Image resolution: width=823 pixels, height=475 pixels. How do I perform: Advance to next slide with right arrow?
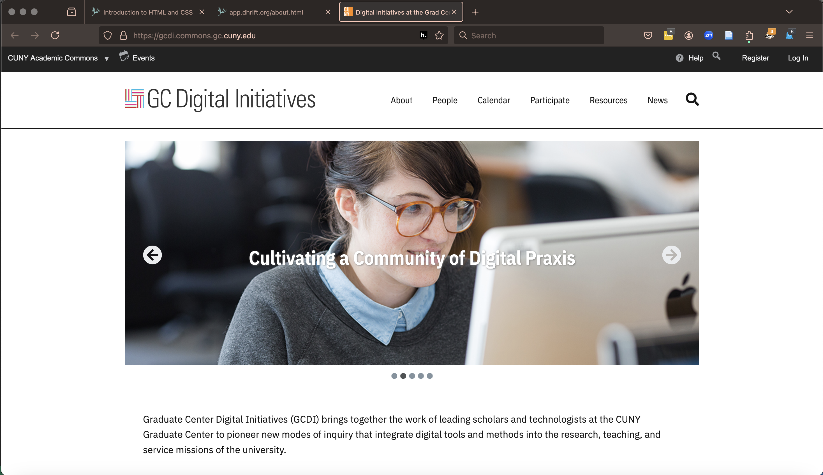coord(671,255)
